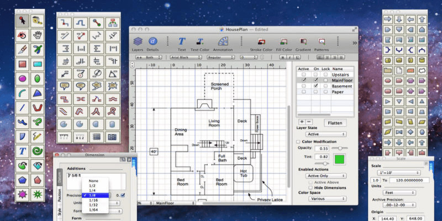Open the Gradient tool
442x221 pixels.
point(303,44)
